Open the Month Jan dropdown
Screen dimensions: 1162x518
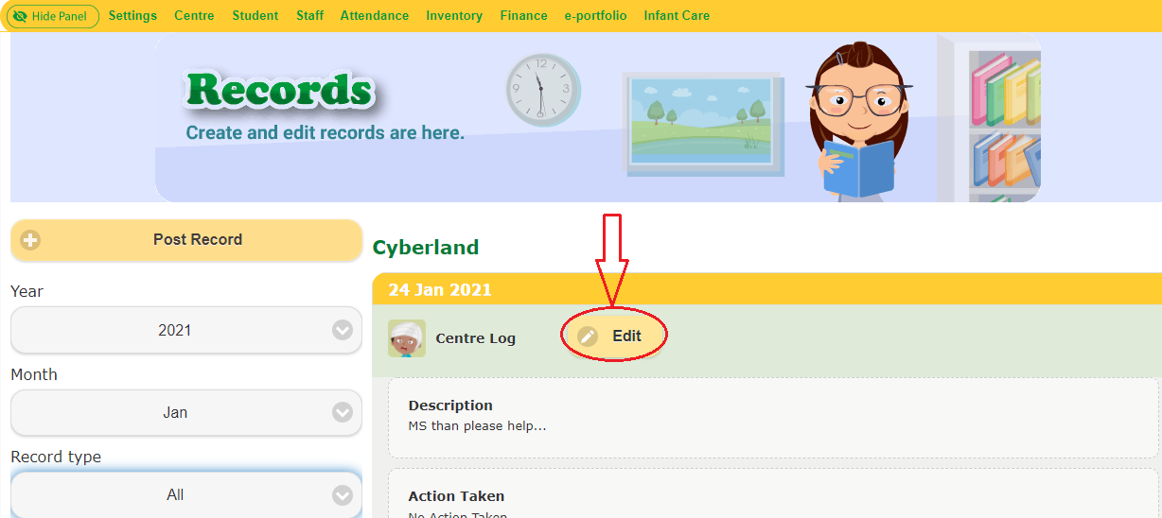point(186,412)
